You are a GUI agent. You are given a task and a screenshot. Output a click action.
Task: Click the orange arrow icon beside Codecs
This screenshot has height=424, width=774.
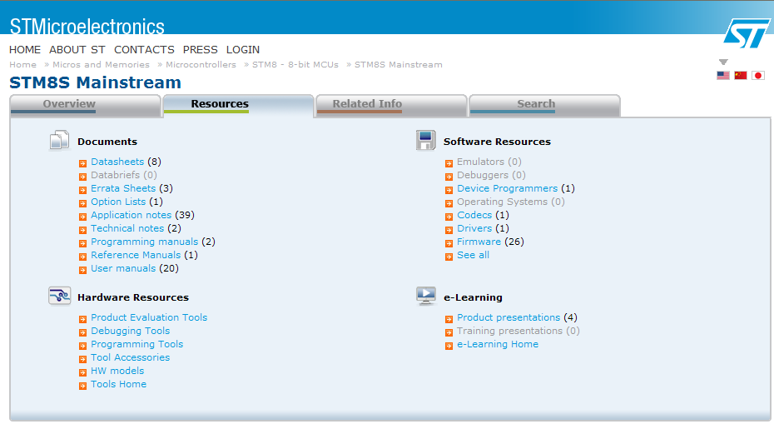pyautogui.click(x=449, y=217)
